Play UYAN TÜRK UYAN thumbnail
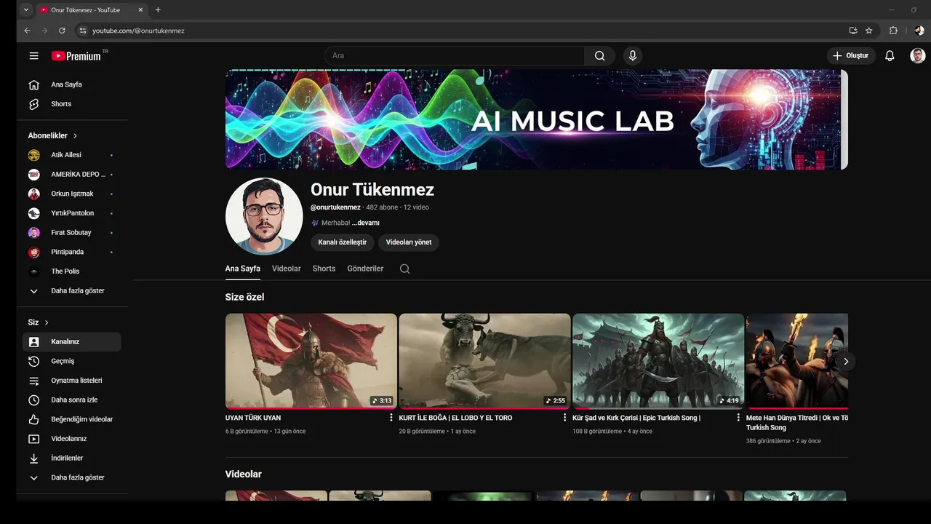 point(311,361)
